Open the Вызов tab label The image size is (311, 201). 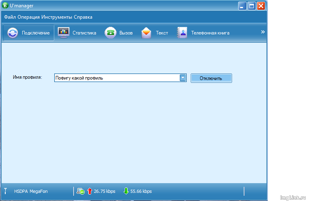[126, 33]
